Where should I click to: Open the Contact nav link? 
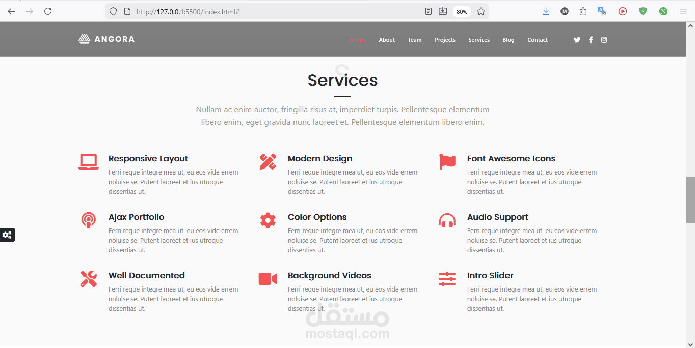(x=538, y=40)
